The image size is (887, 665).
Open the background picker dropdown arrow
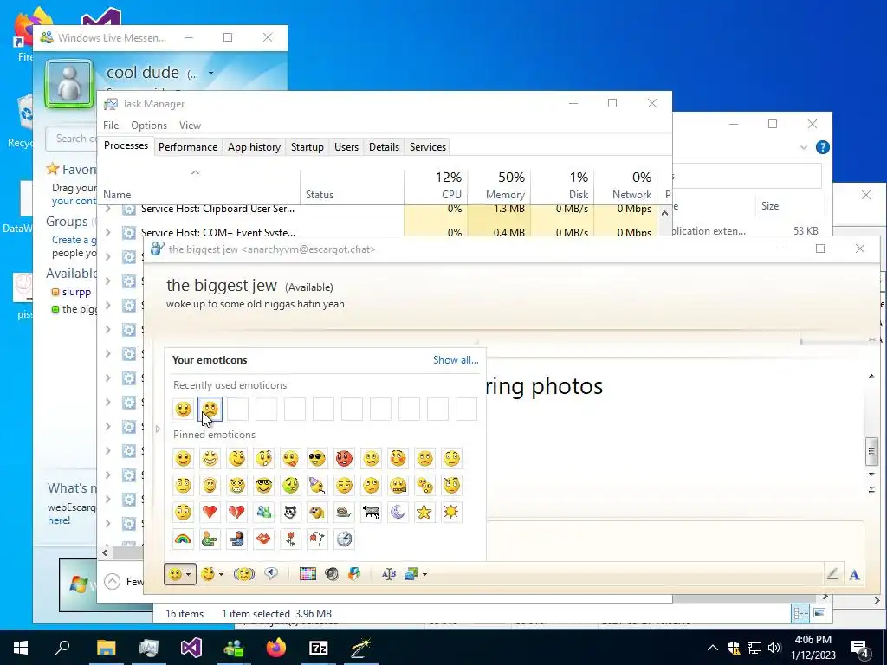pyautogui.click(x=424, y=575)
